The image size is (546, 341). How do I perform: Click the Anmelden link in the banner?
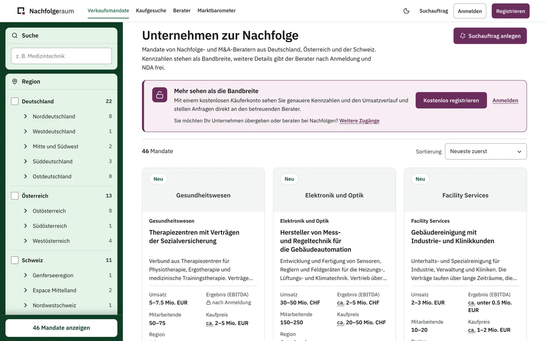coord(505,101)
